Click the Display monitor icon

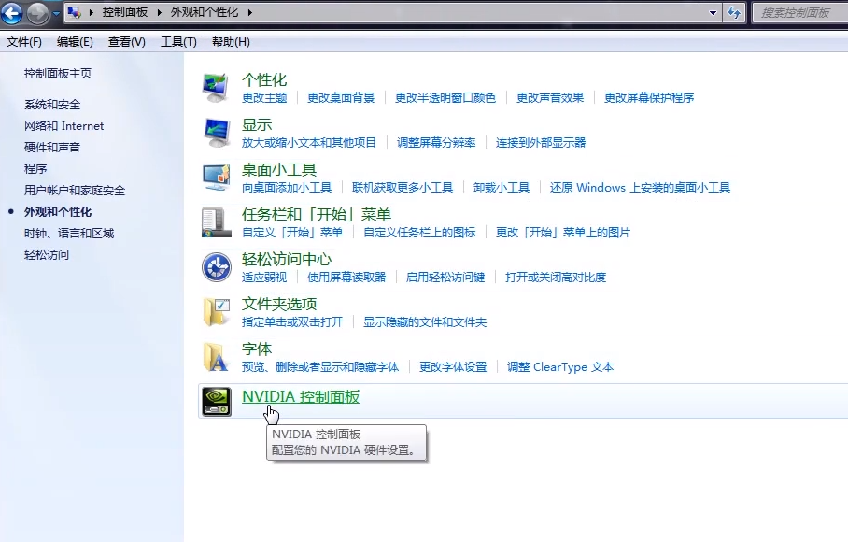tap(217, 133)
